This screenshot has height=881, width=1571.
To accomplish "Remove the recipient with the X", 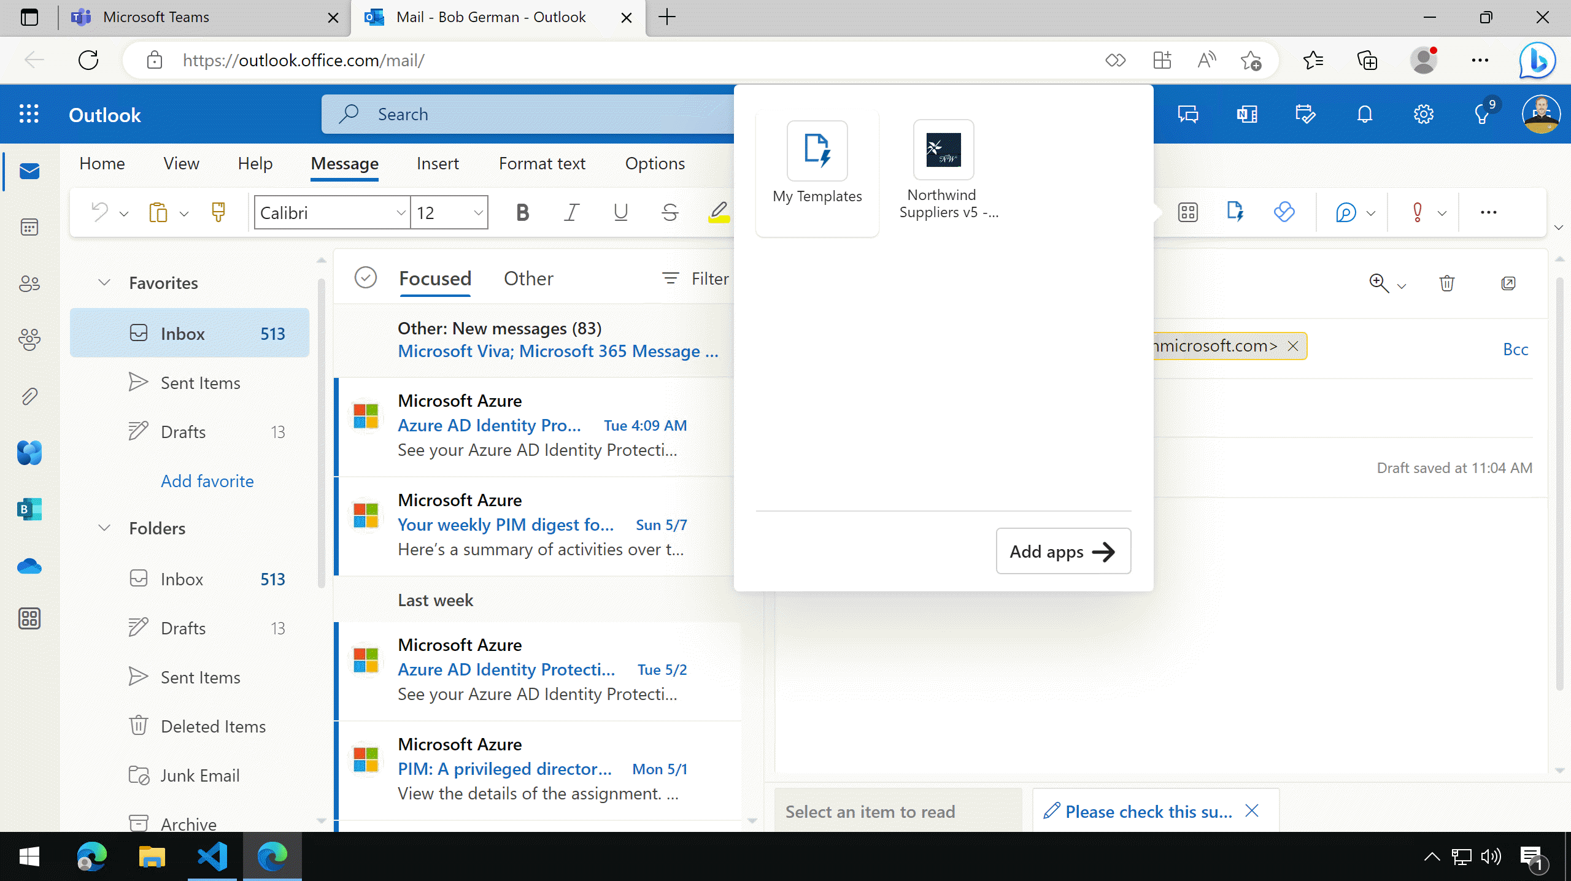I will tap(1293, 346).
